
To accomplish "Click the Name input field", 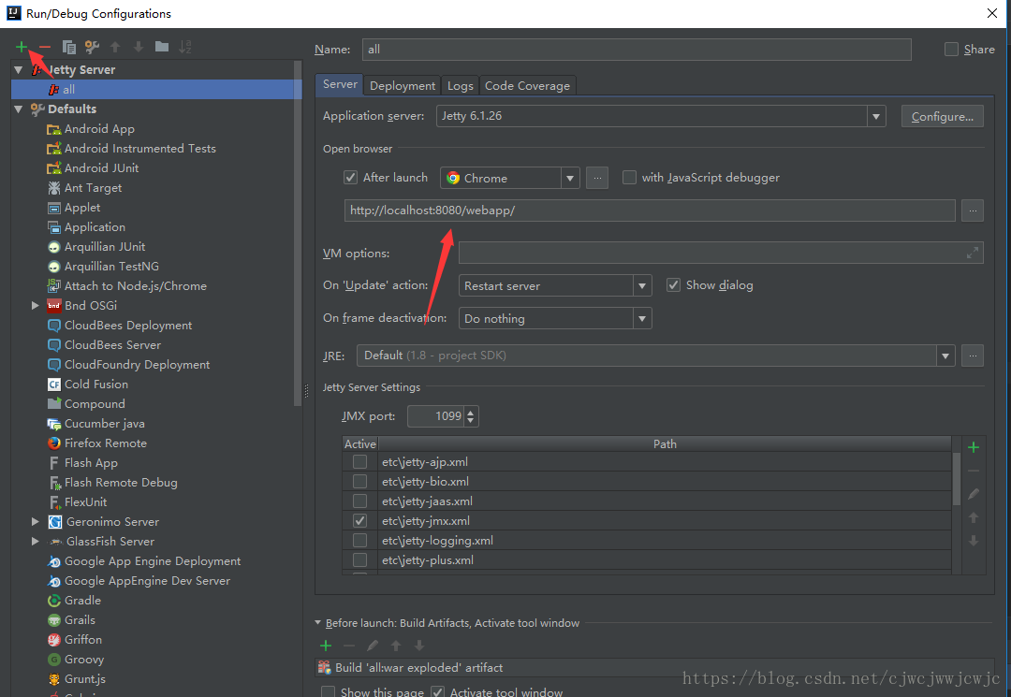I will pyautogui.click(x=637, y=50).
